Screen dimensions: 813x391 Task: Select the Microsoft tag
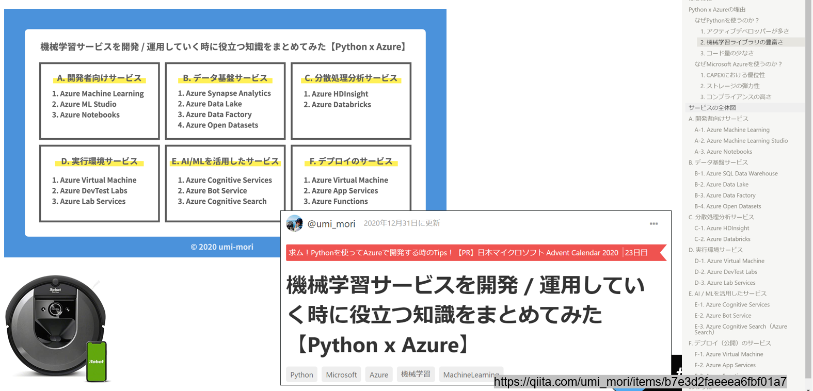(x=341, y=374)
